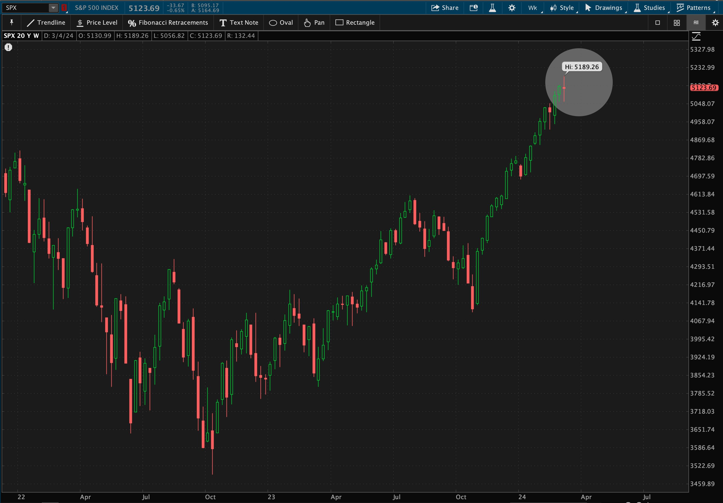The image size is (723, 503).
Task: Open the chart info card icon
Action: [x=474, y=8]
